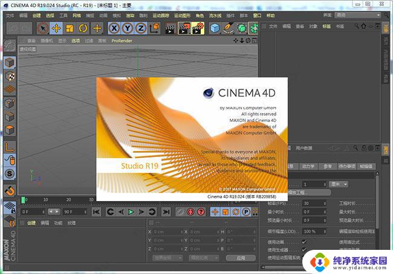
Task: Click the timeline end frame field 90 F
Action: click(x=75, y=212)
